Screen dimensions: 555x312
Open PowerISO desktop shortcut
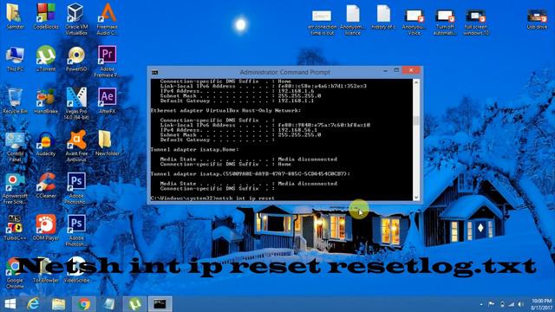[x=76, y=59]
